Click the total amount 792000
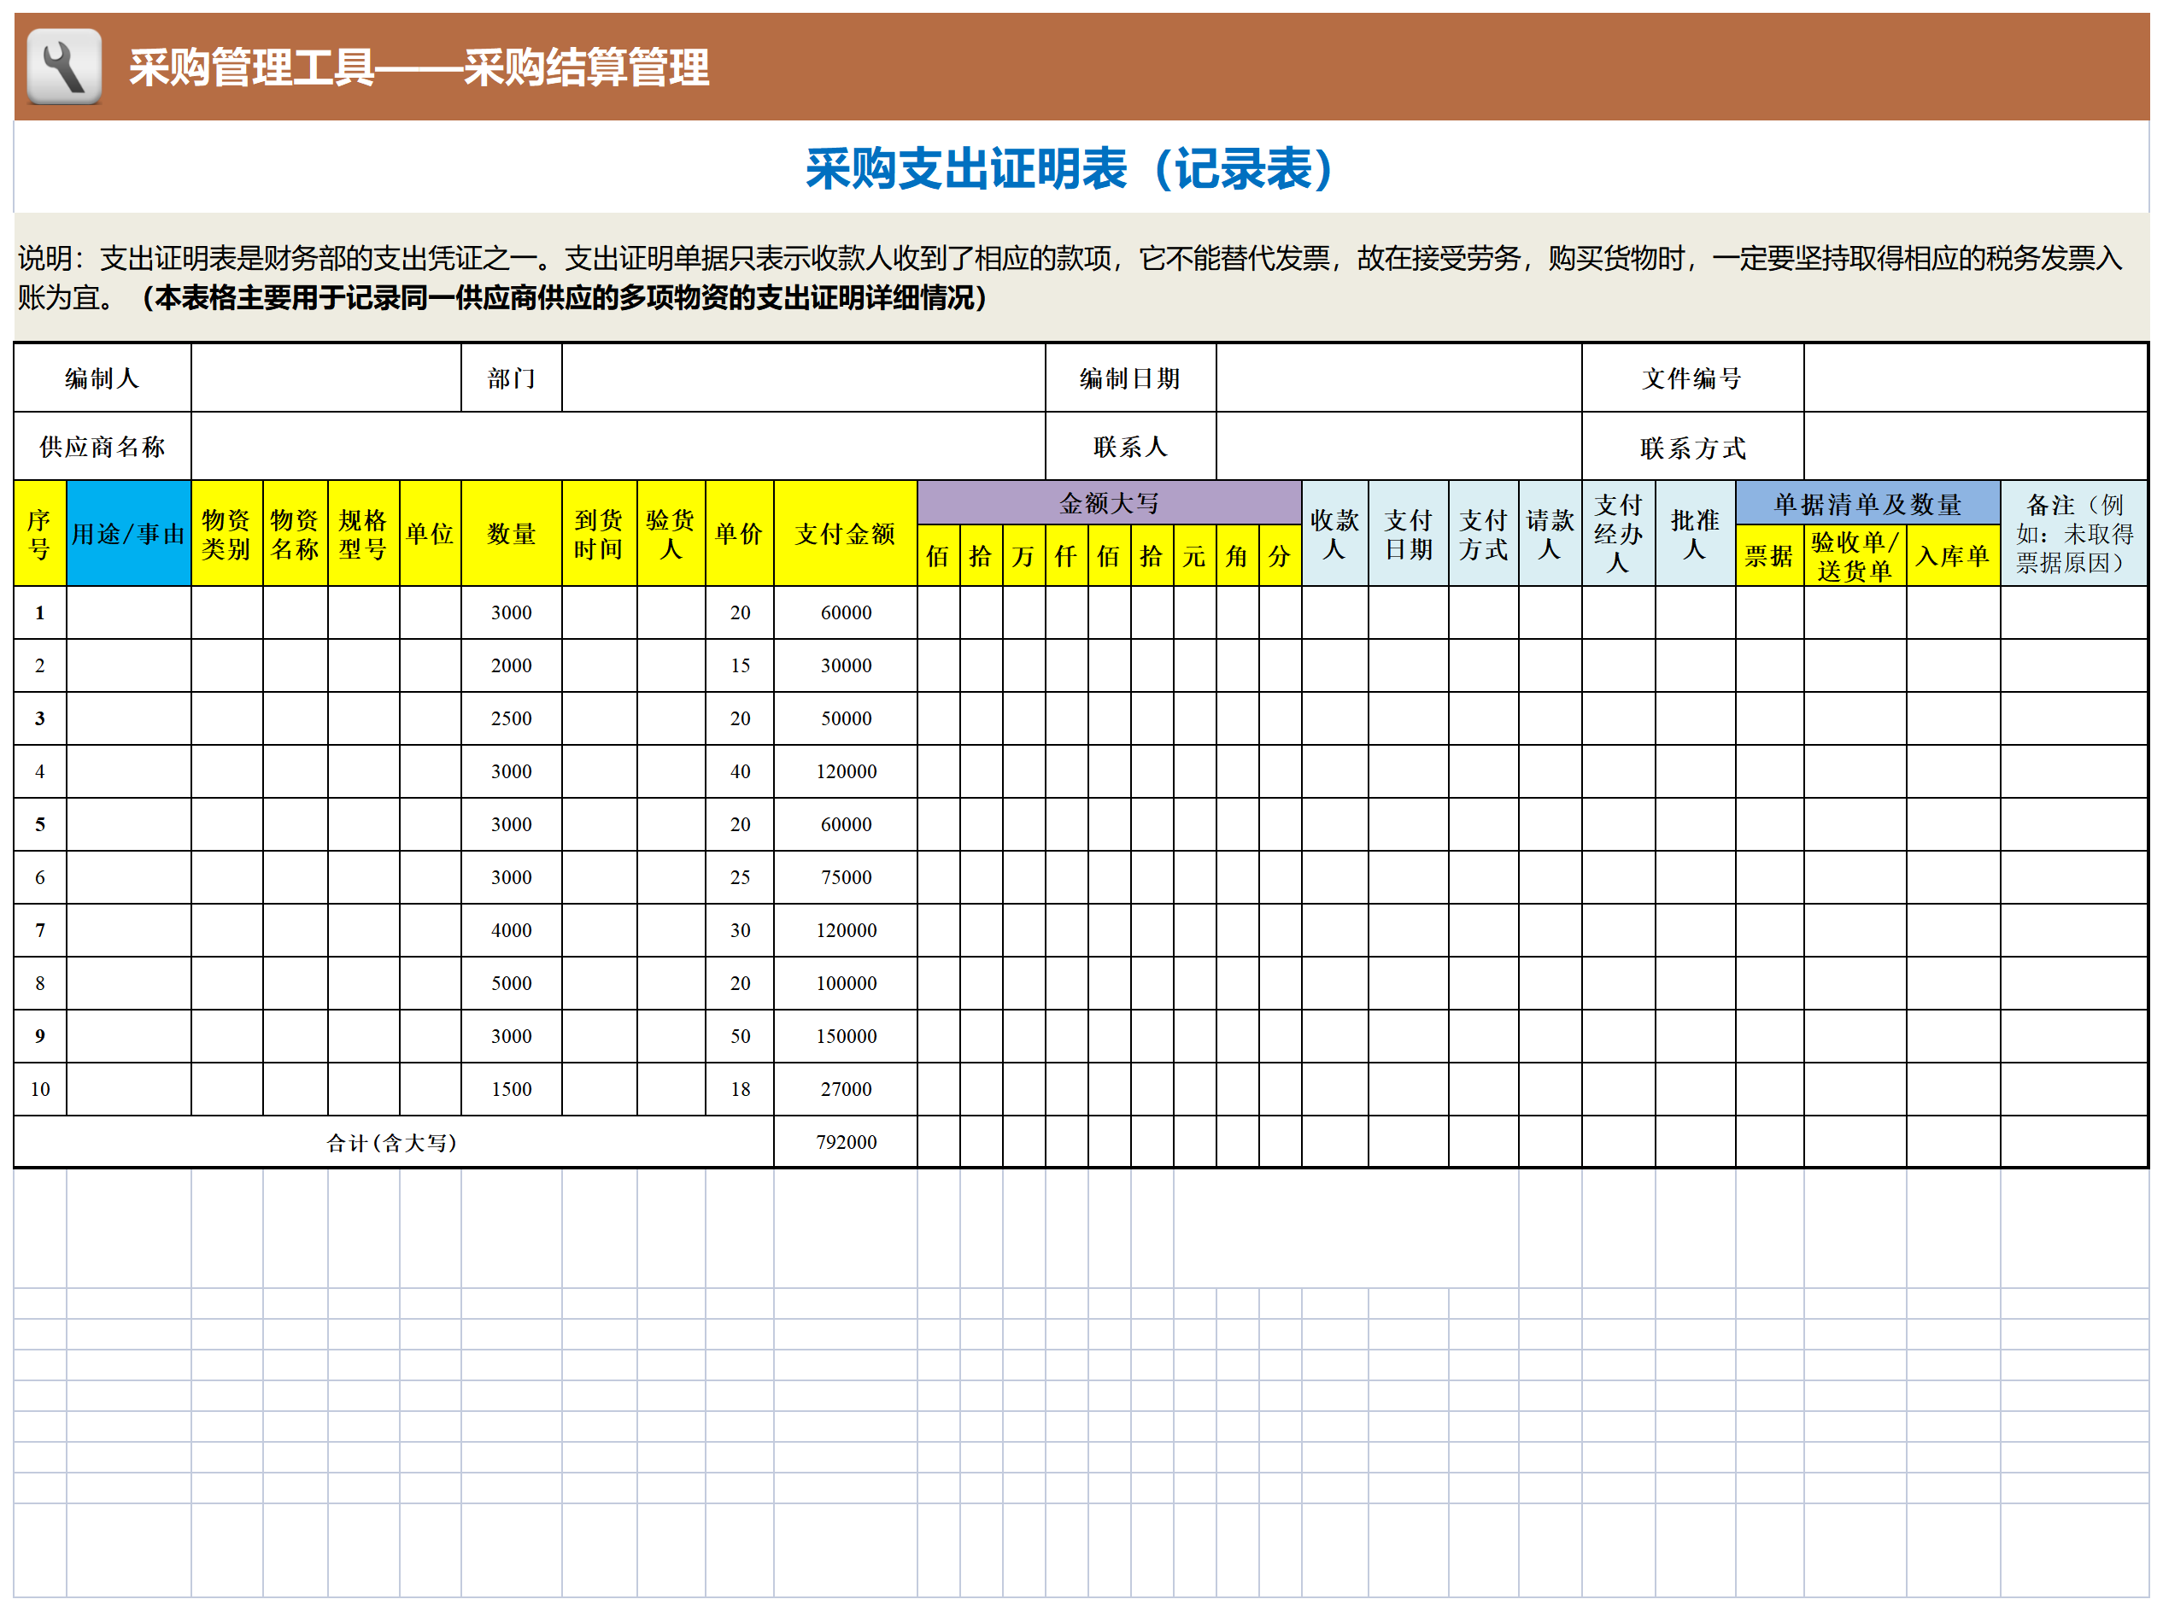This screenshot has width=2163, height=1611. click(846, 1141)
